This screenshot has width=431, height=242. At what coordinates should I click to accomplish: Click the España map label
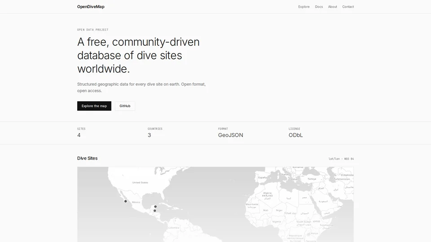pyautogui.click(x=262, y=177)
